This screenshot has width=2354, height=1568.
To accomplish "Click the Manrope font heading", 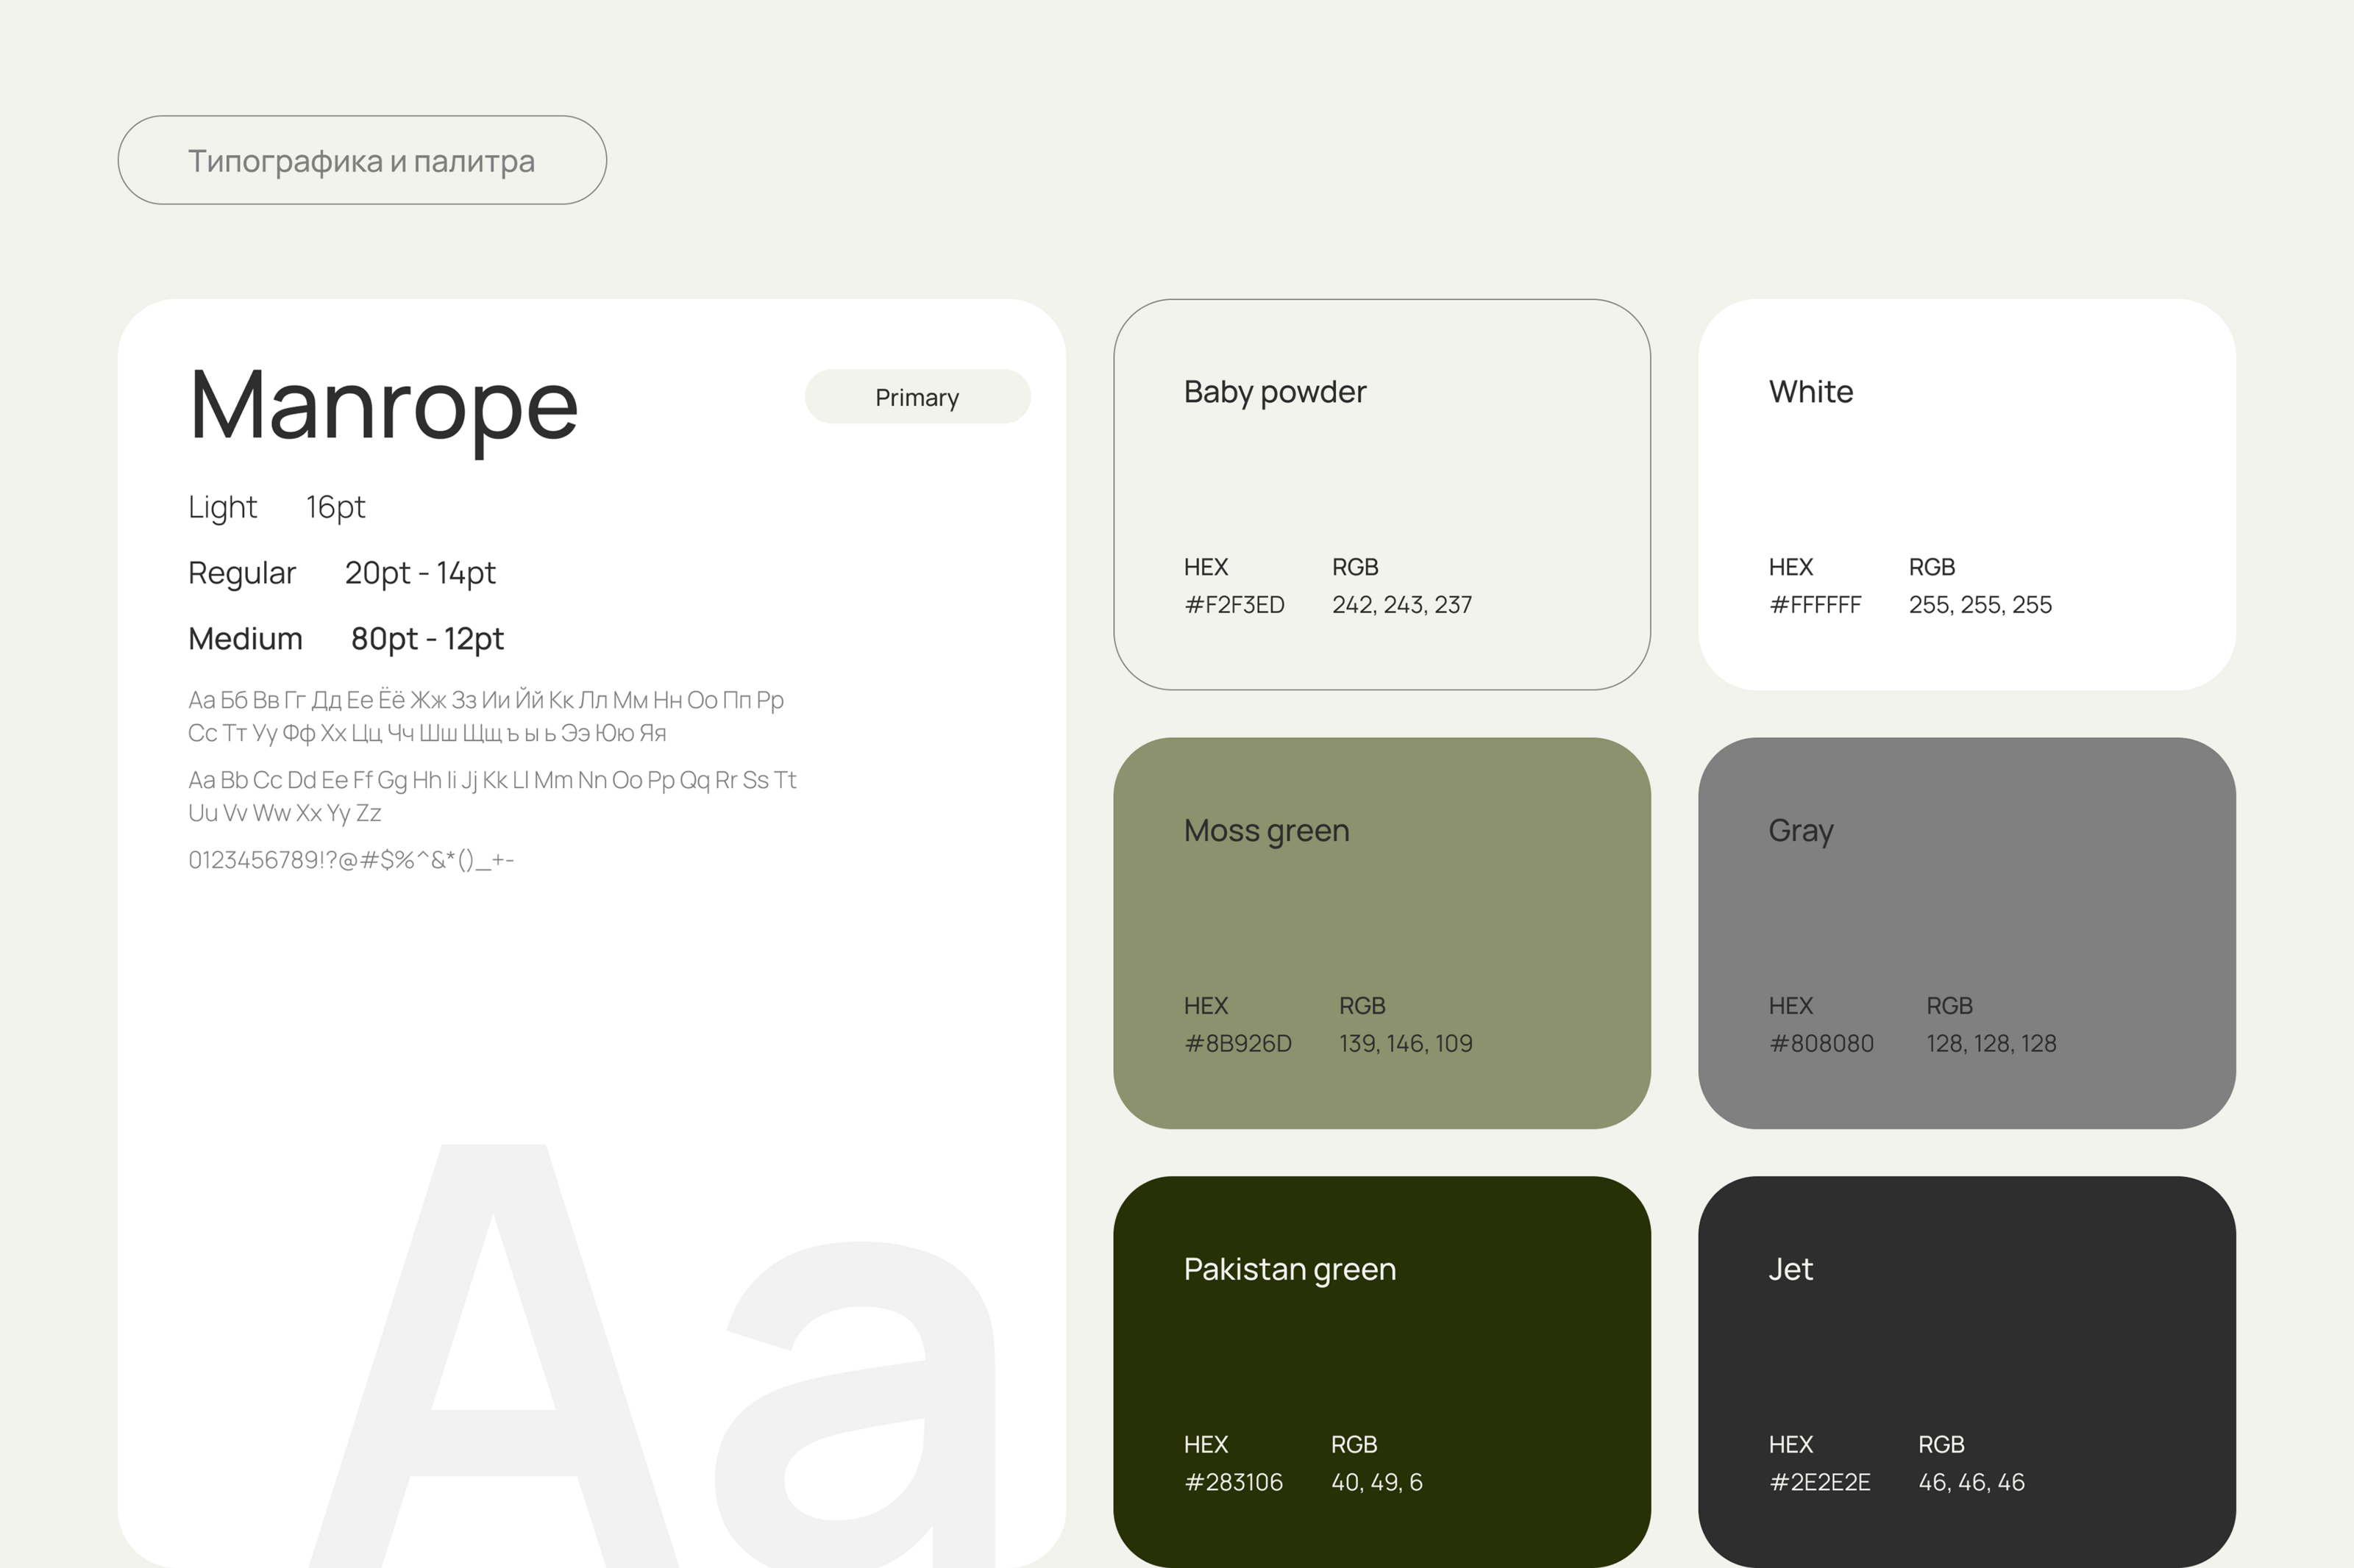I will 383,405.
